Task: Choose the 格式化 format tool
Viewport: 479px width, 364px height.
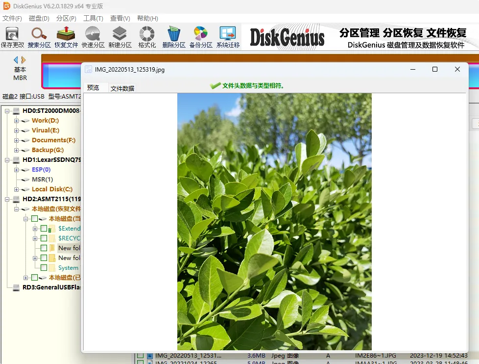Action: click(x=147, y=37)
